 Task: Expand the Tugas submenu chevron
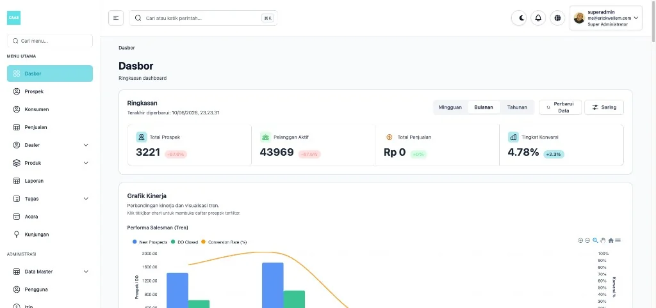[x=86, y=199]
